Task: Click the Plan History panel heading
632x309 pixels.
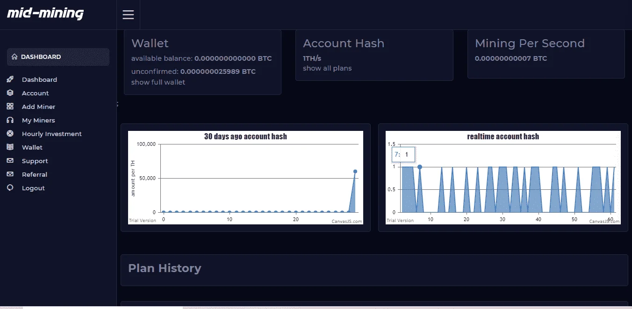Action: (x=165, y=268)
